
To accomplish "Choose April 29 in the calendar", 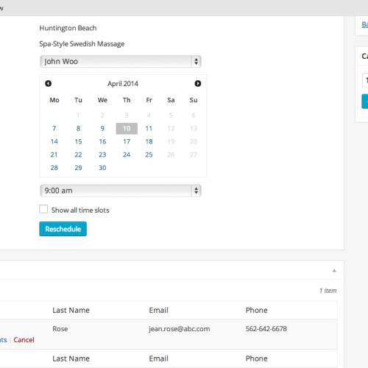I will 78,168.
